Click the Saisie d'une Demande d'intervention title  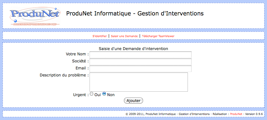(x=133, y=49)
